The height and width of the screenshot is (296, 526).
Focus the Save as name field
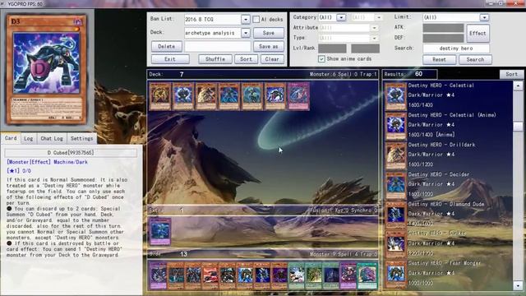tap(217, 46)
